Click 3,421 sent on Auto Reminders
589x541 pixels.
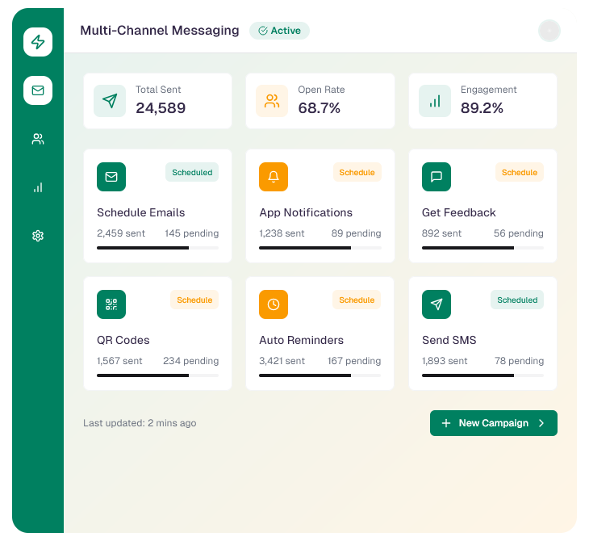282,361
